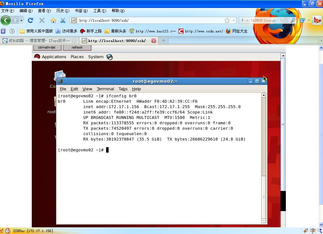Screen dimensions: 323x234
Task: Select the 字 input method tray icon
Action: point(313,231)
